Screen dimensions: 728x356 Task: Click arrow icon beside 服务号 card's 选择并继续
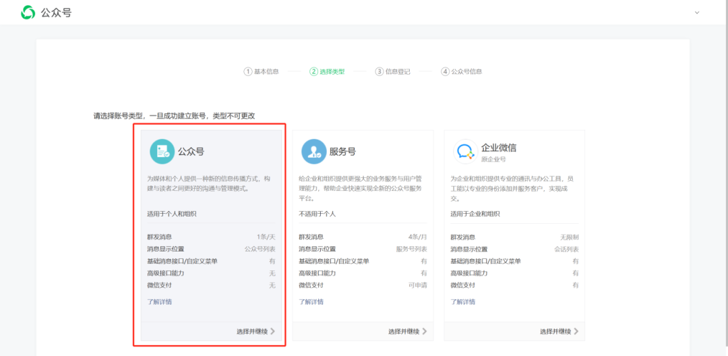pyautogui.click(x=425, y=332)
